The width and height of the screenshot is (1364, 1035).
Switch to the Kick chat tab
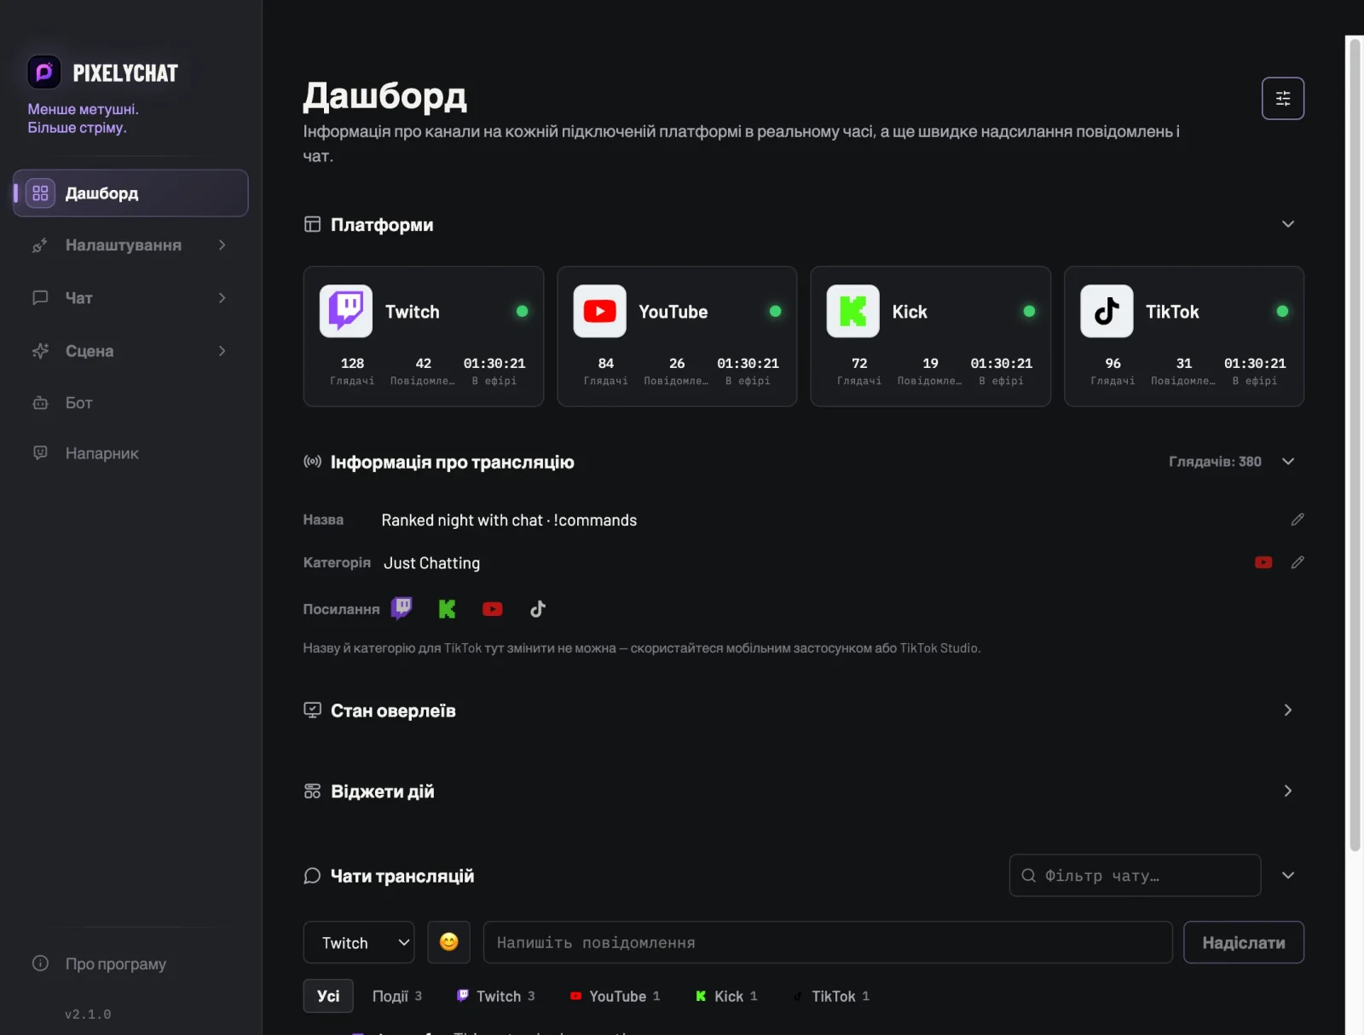726,996
